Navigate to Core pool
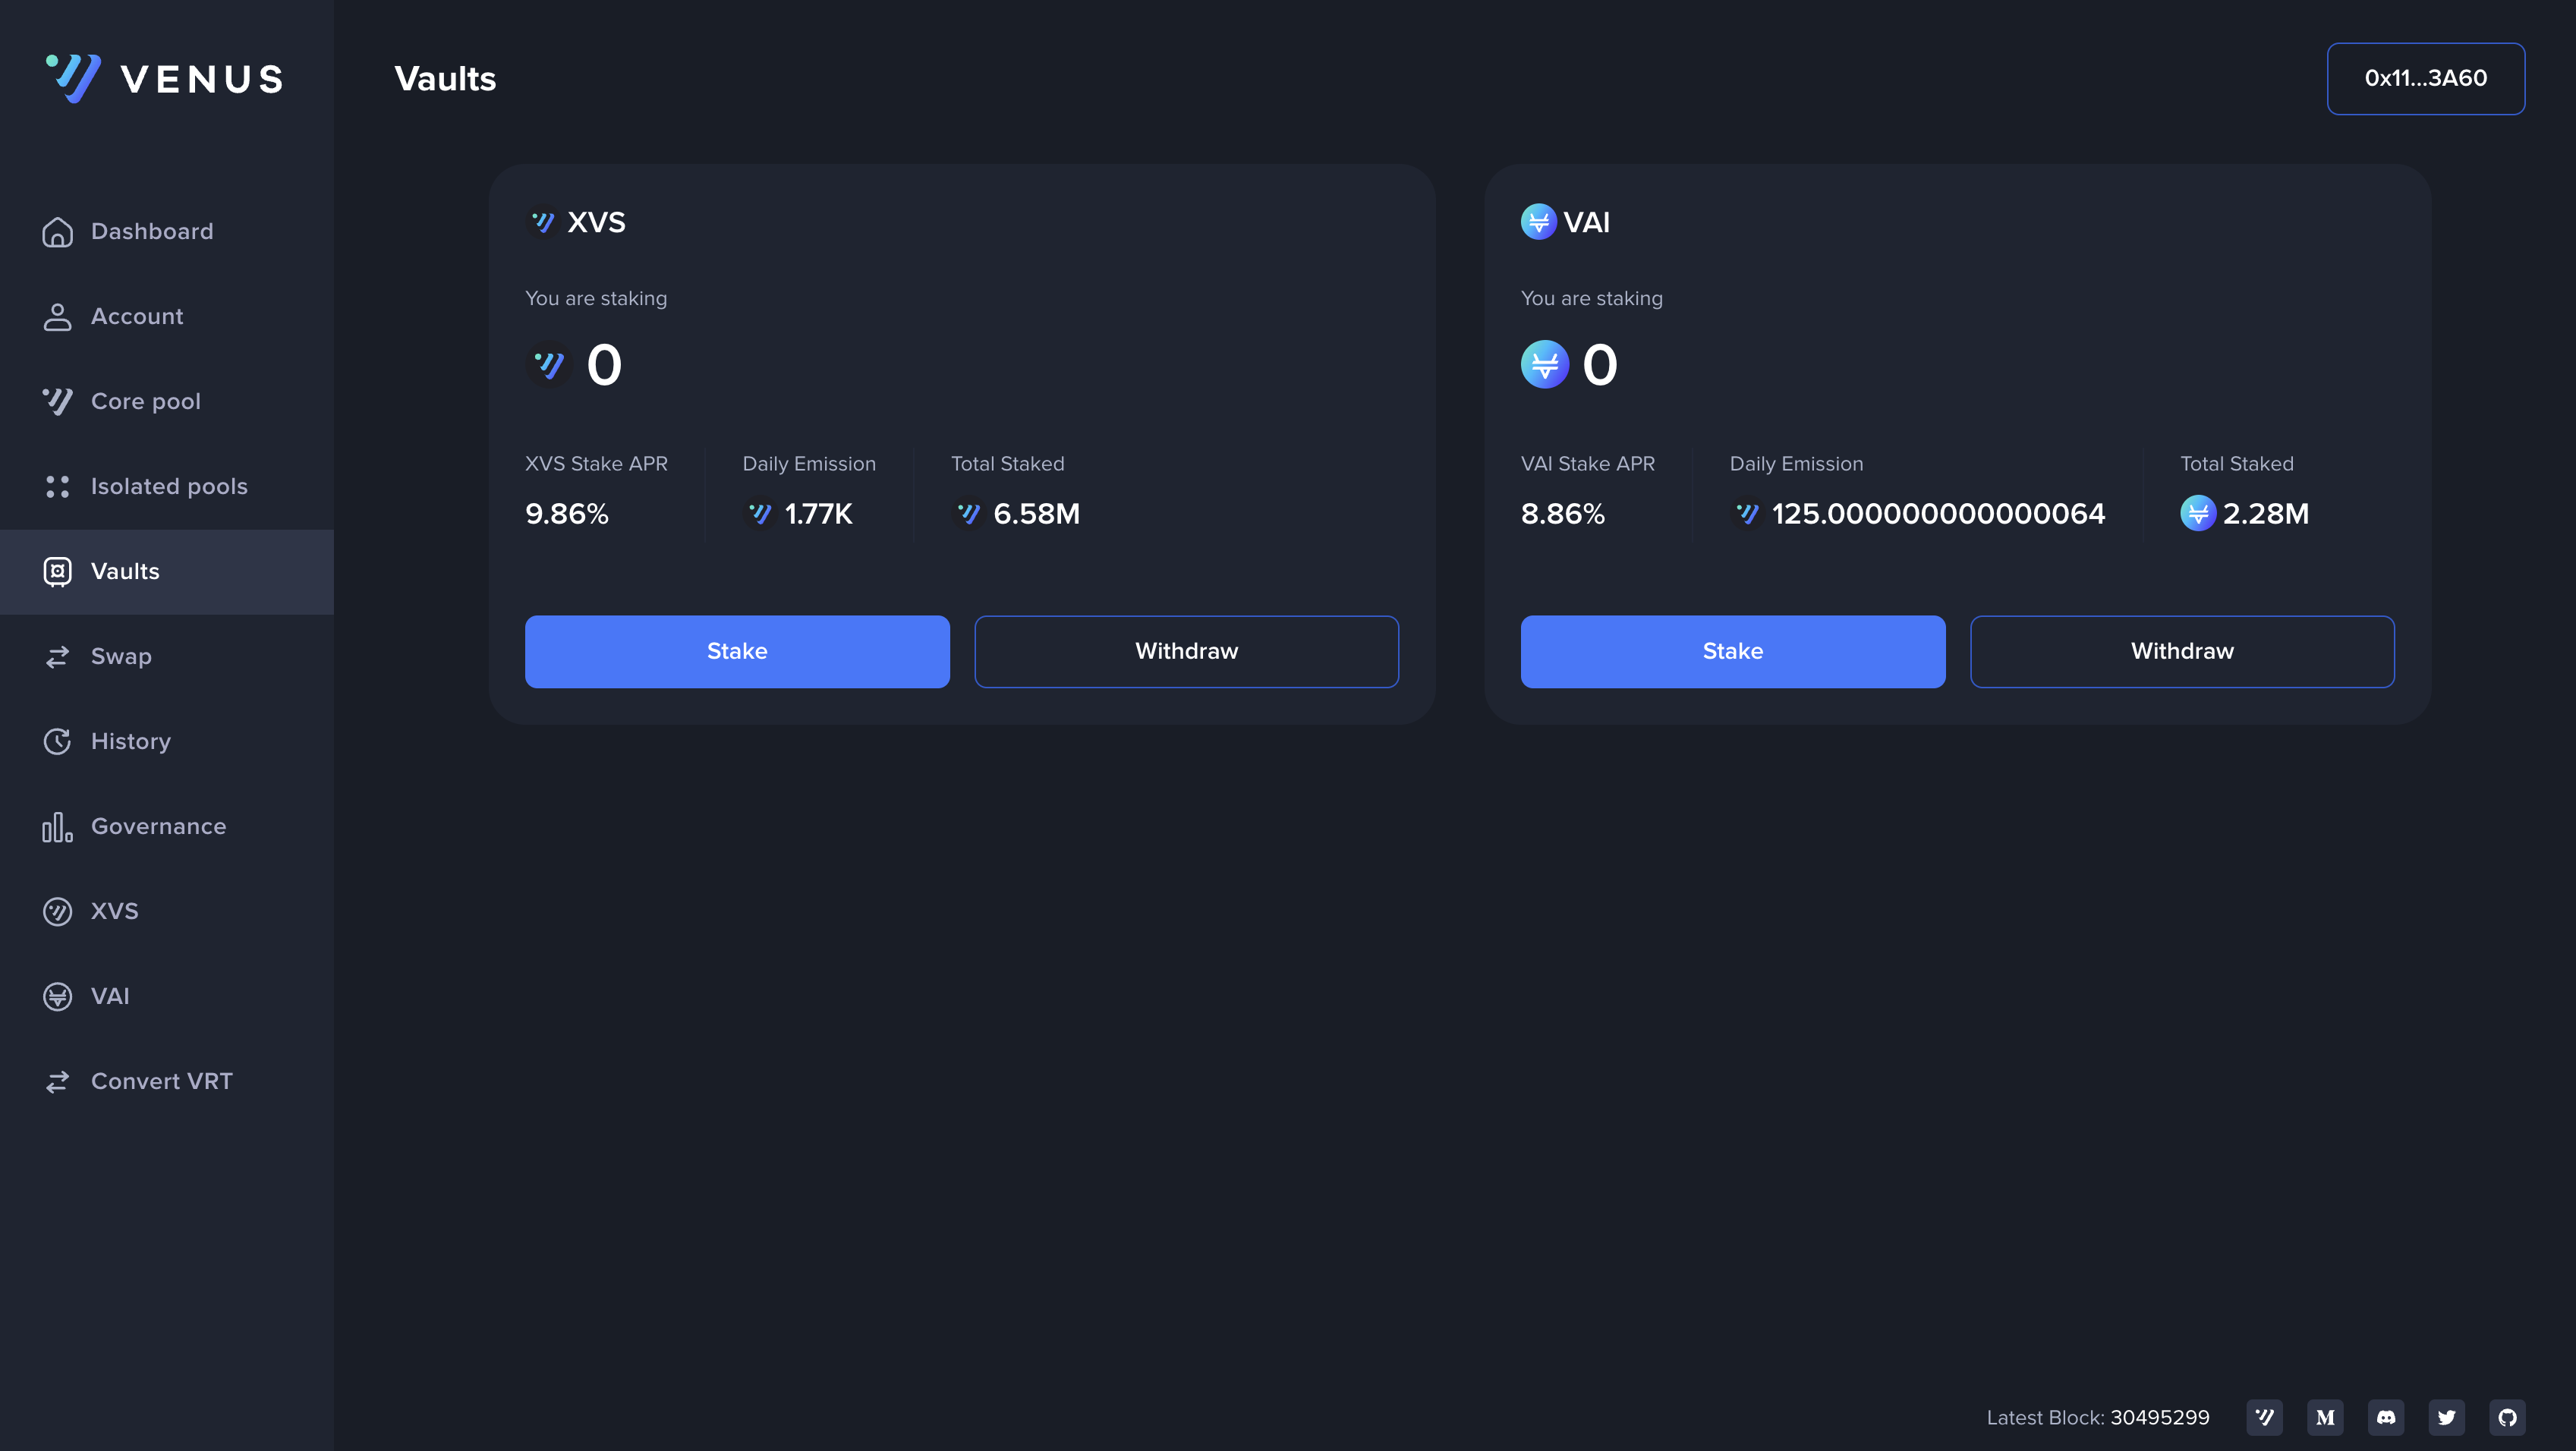The image size is (2576, 1451). coord(145,401)
